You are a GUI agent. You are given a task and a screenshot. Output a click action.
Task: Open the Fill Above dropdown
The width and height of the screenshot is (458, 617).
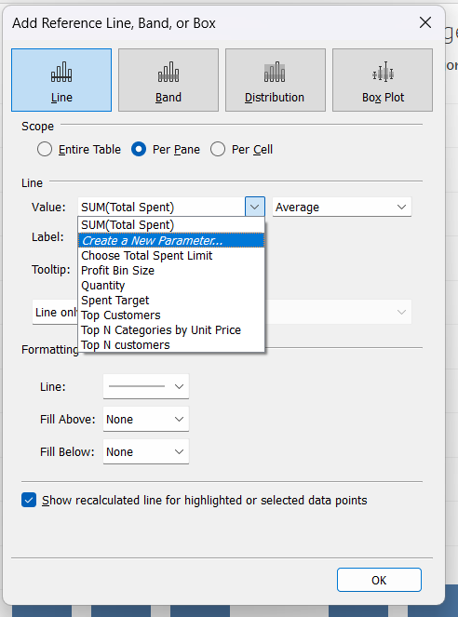(x=146, y=419)
